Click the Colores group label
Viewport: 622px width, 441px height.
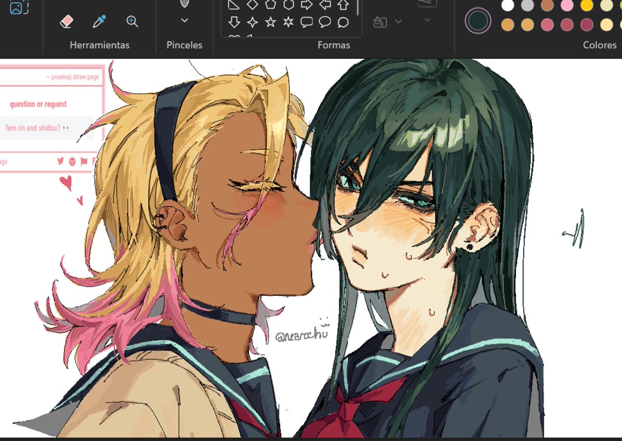click(600, 45)
